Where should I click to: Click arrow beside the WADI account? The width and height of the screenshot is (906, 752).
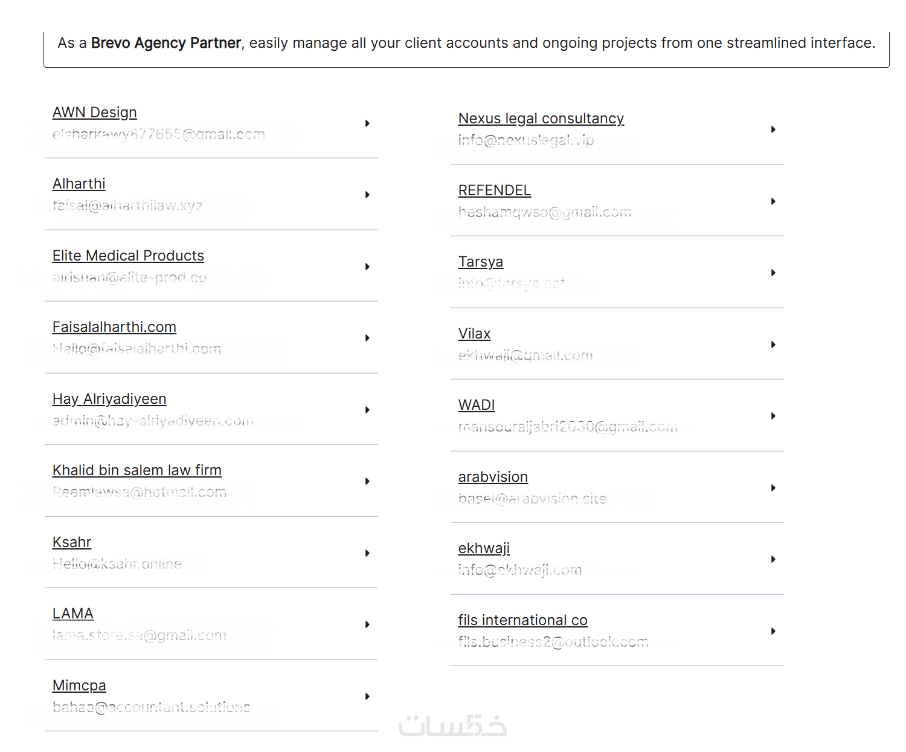click(773, 416)
